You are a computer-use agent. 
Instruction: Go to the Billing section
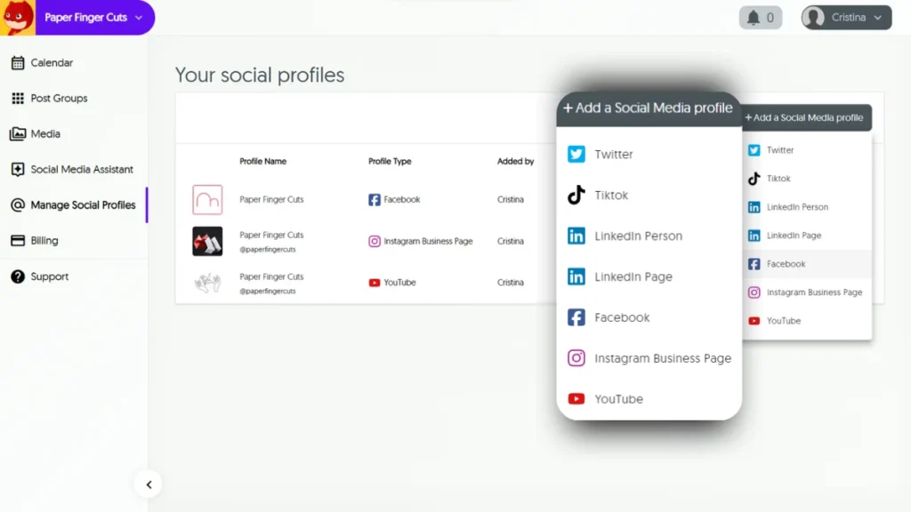tap(44, 241)
